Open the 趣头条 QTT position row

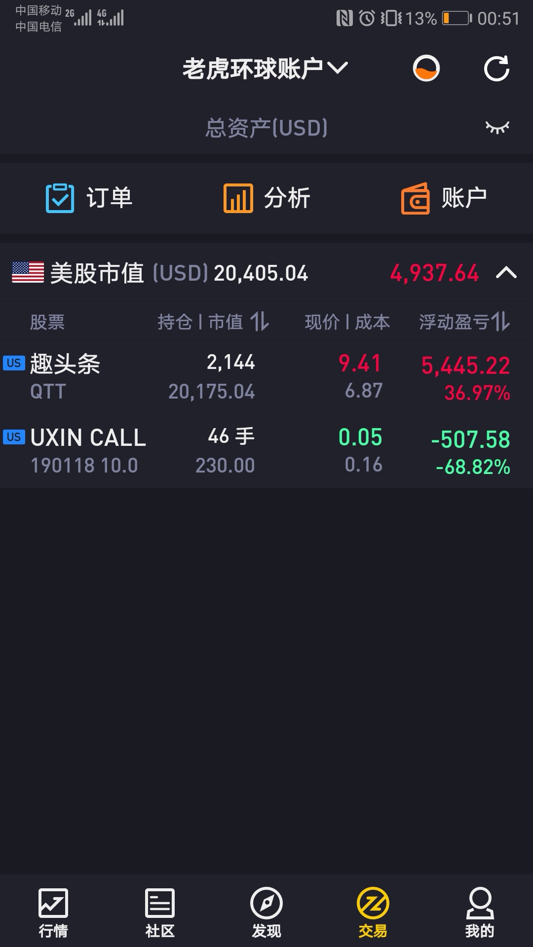266,377
